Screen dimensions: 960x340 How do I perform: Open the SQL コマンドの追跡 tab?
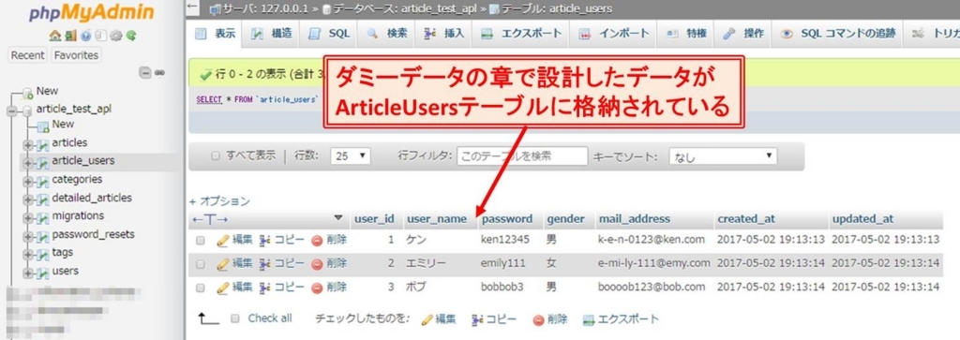(x=838, y=35)
